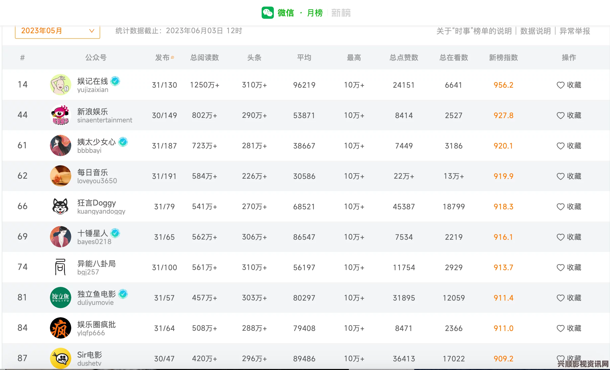
Task: Open the 数据说明 link
Action: (535, 31)
